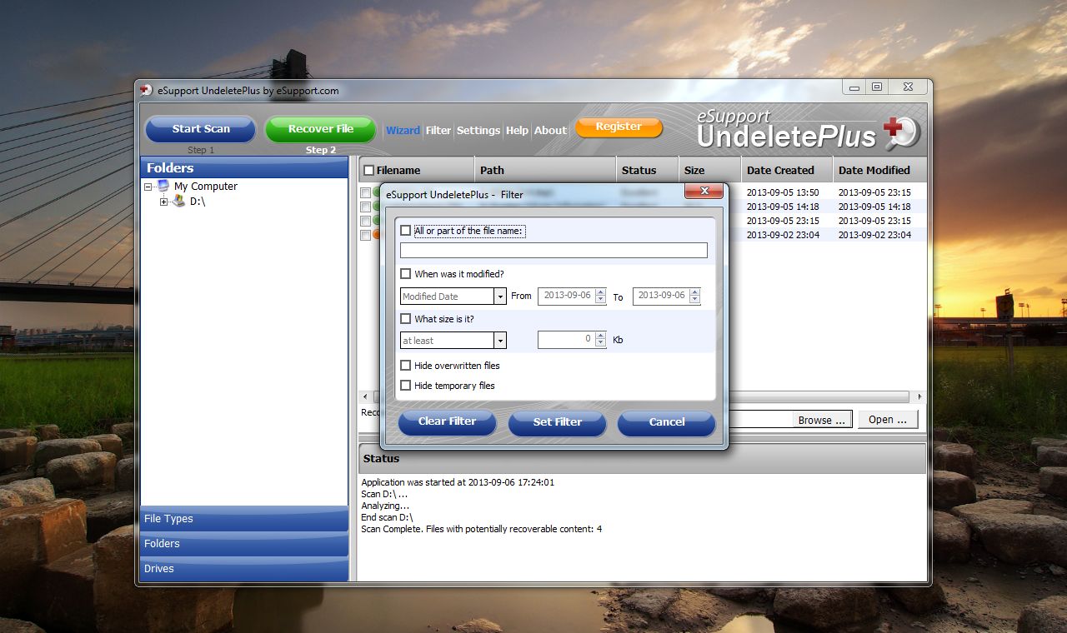This screenshot has width=1067, height=633.
Task: Click 'Scan Complete' line in Status log
Action: [482, 529]
